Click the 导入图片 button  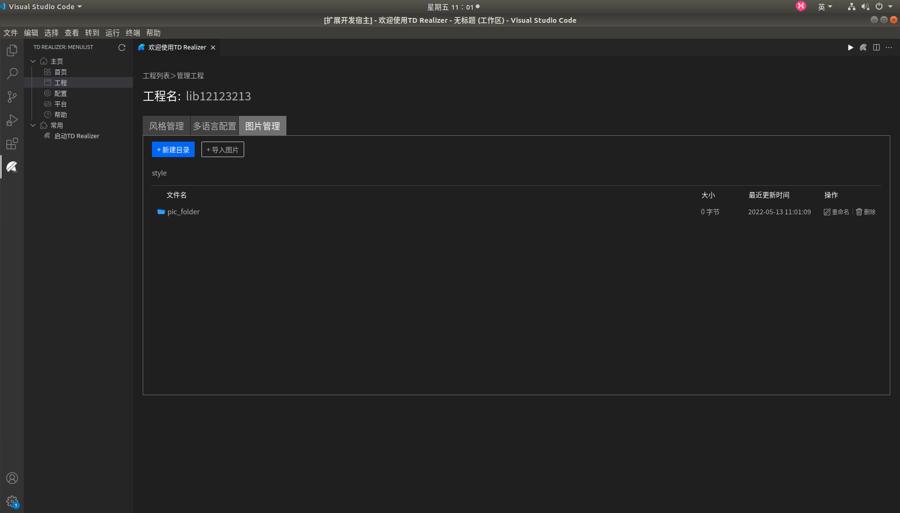pos(223,150)
